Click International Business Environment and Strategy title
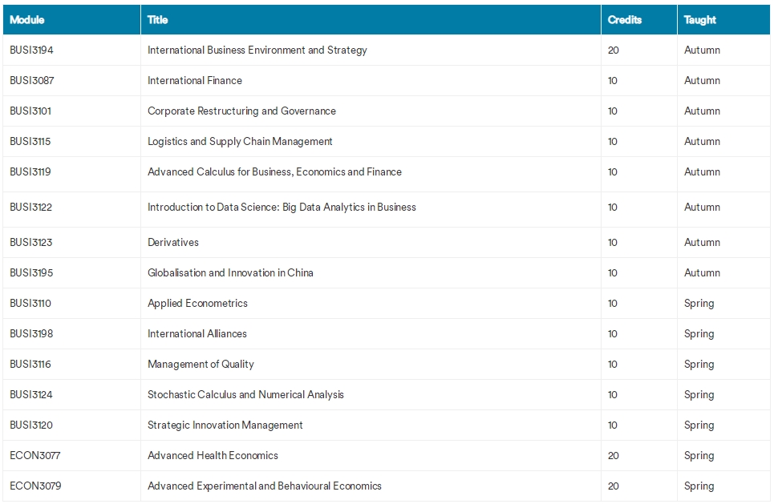This screenshot has height=504, width=774. click(x=257, y=50)
